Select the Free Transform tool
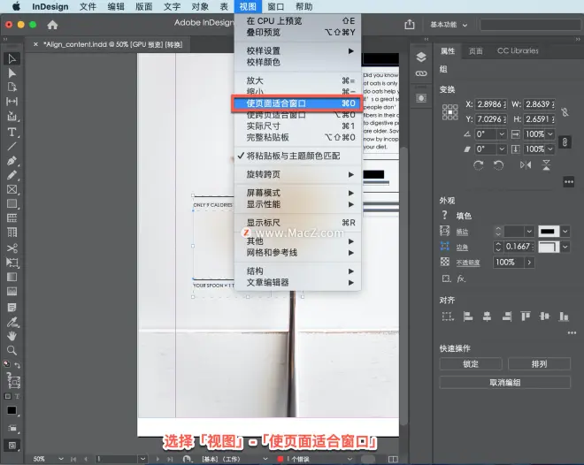 point(12,263)
